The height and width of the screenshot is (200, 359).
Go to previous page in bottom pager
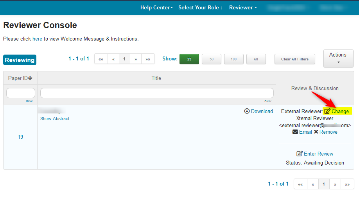click(x=313, y=184)
